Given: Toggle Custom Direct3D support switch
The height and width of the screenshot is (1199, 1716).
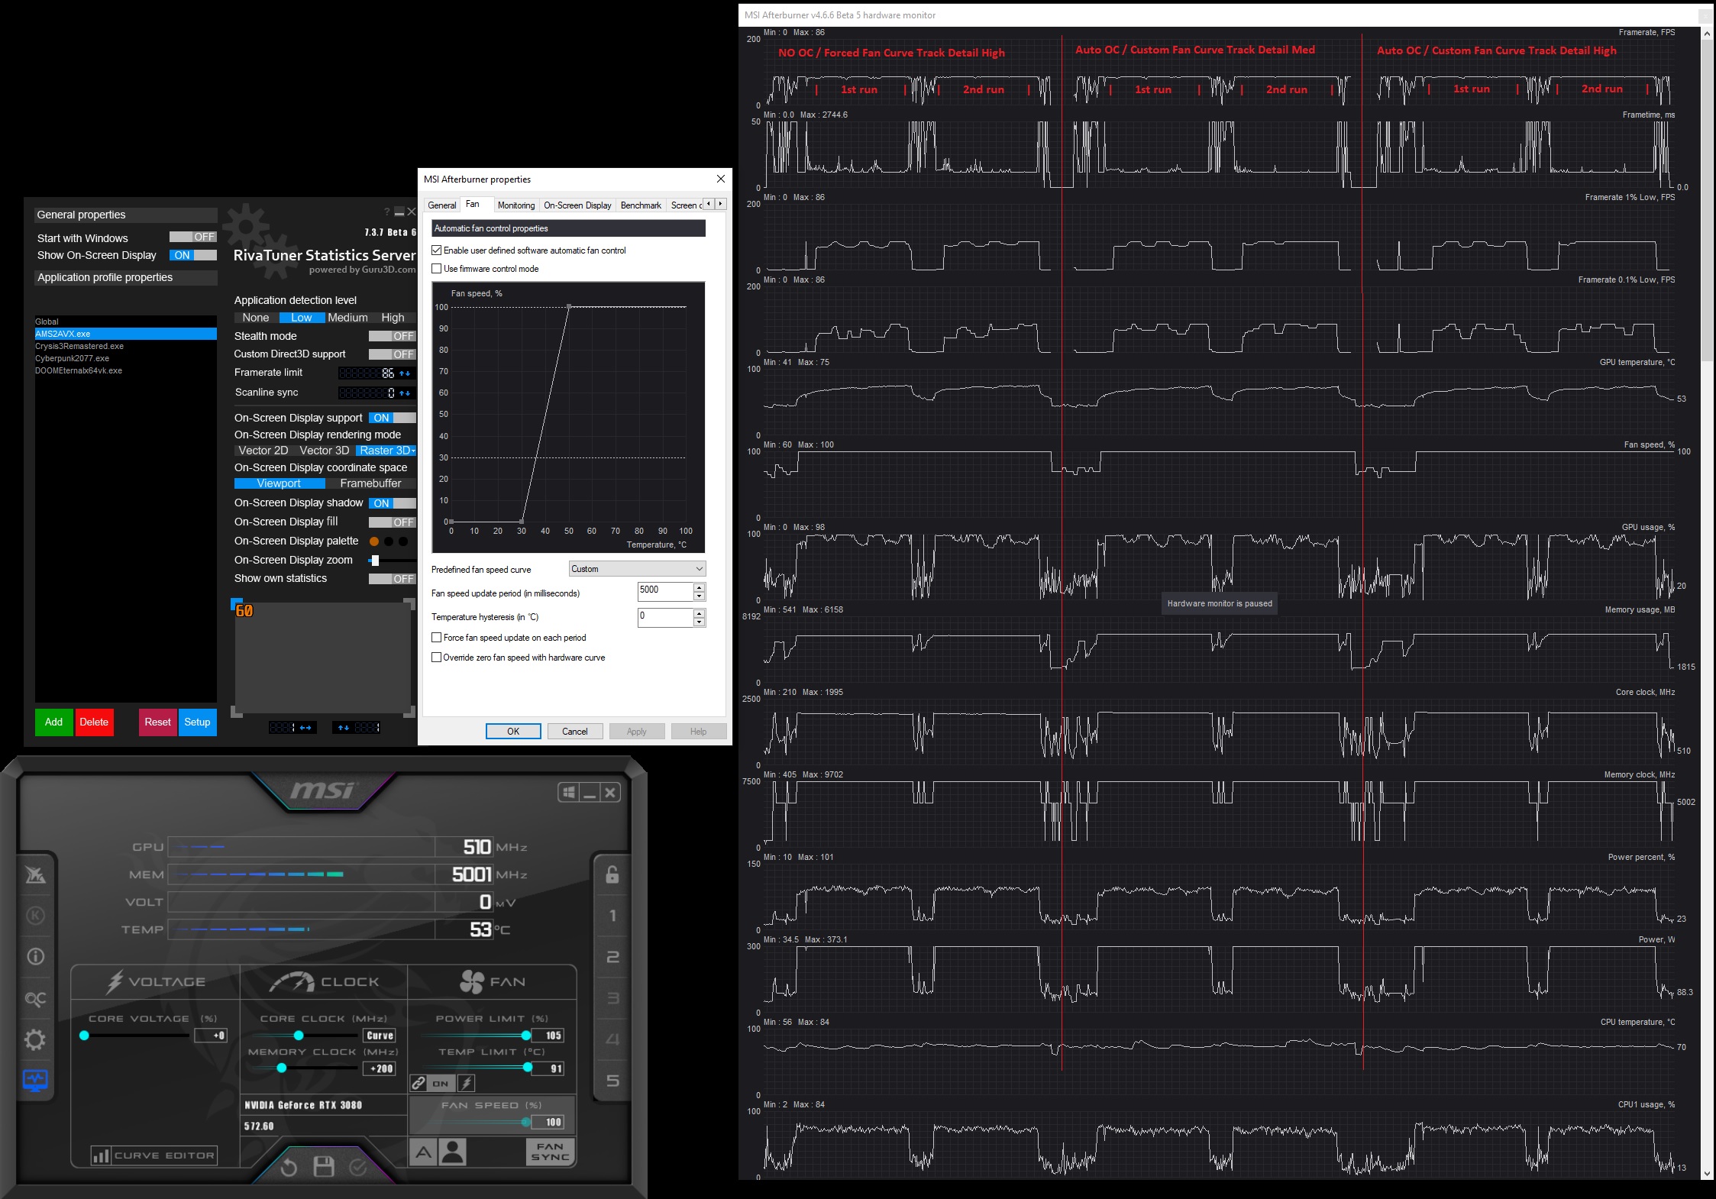Looking at the screenshot, I should pyautogui.click(x=392, y=354).
